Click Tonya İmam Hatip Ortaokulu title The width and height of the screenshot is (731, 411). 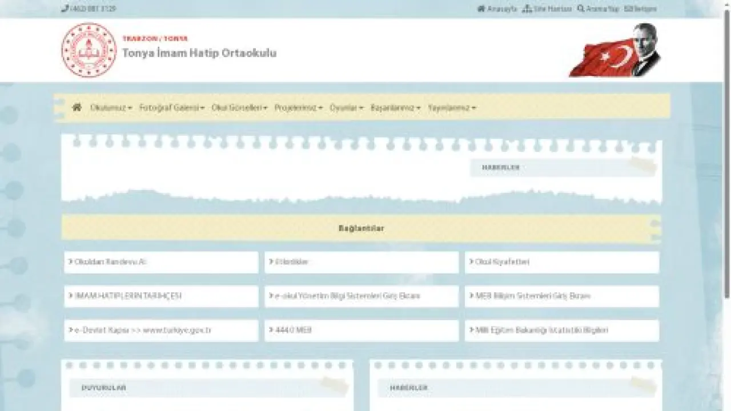tap(199, 53)
